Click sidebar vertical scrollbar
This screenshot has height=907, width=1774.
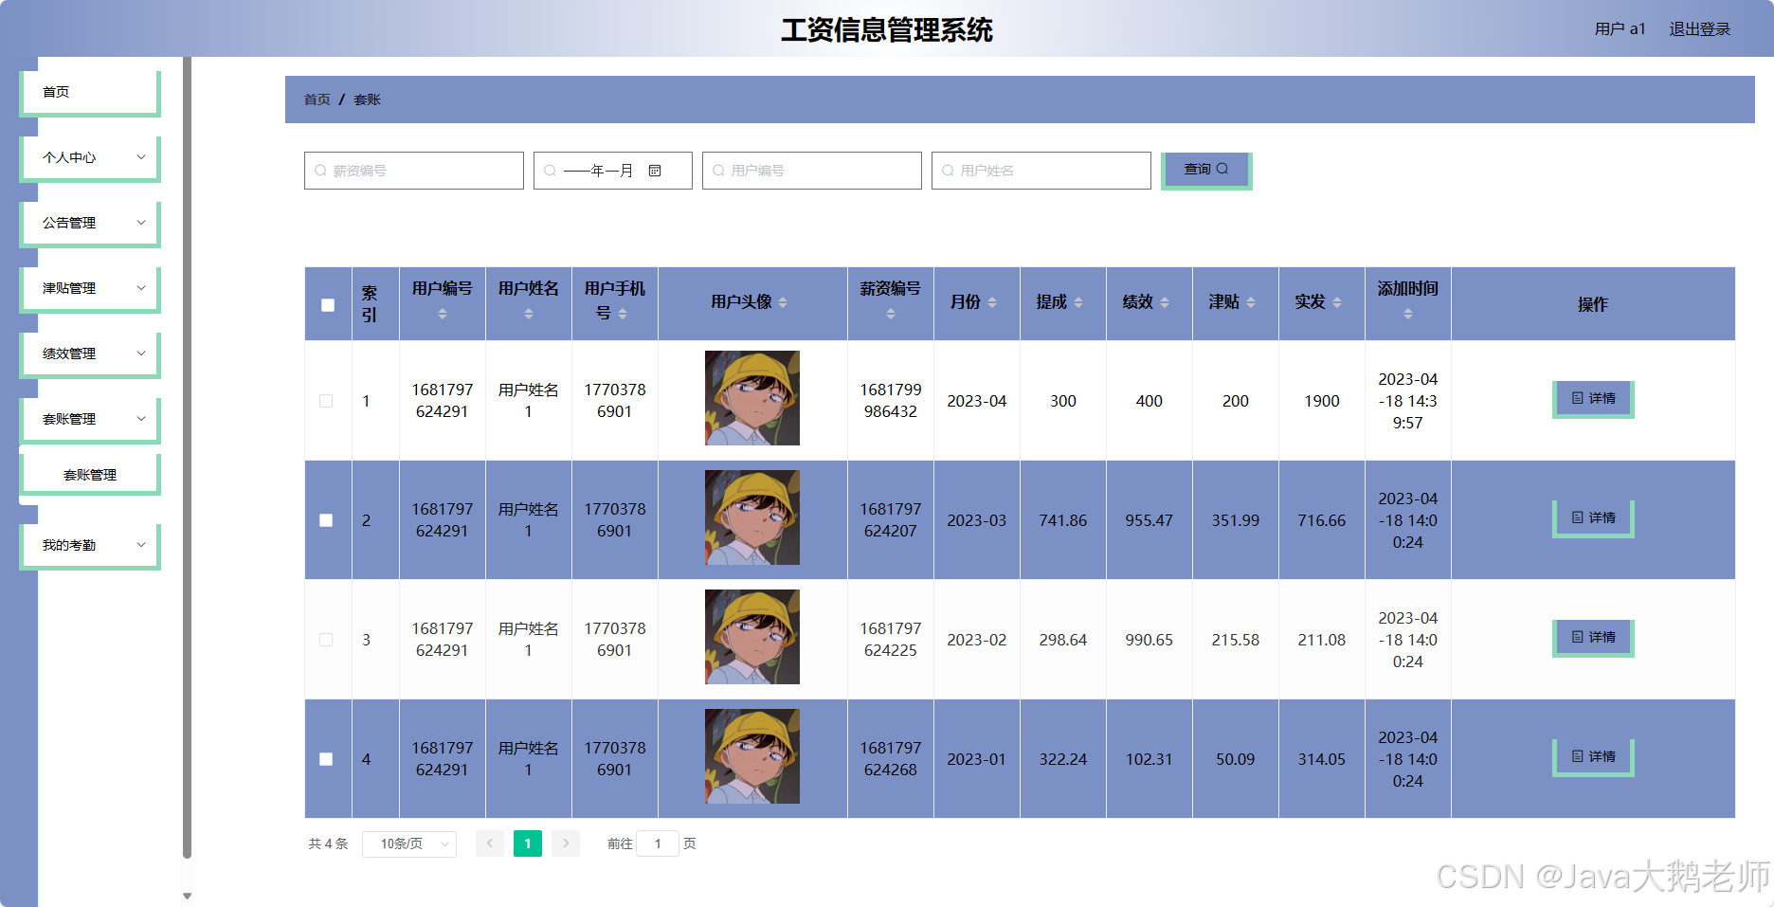[187, 458]
